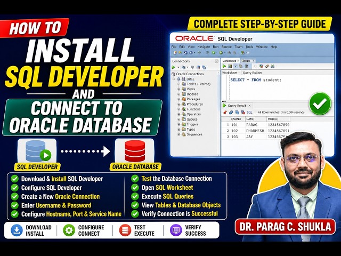341x256 pixels.
Task: Expand the Tables (Filtered) node
Action: (x=179, y=84)
